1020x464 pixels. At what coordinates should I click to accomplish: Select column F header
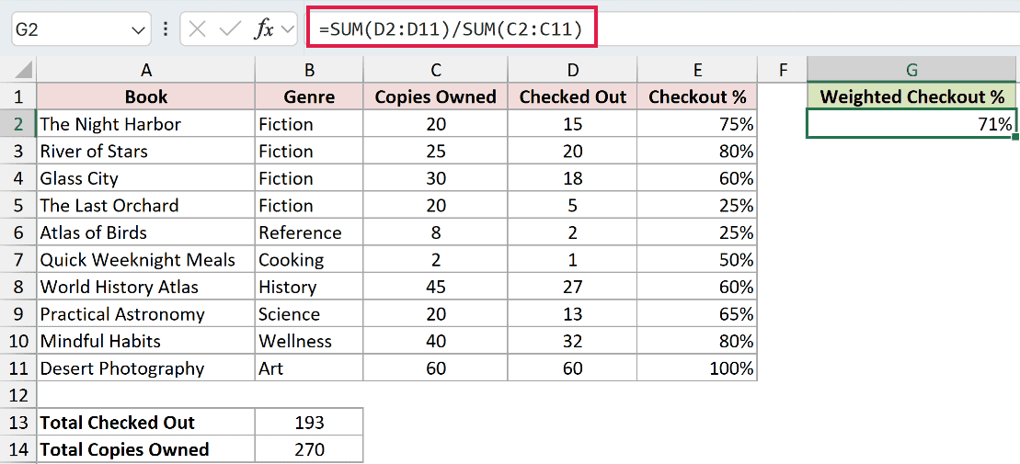782,70
